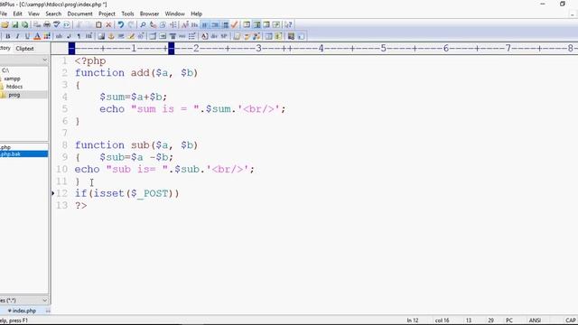Click the Spell check toolbar icon
Image resolution: width=578 pixels, height=325 pixels.
57,24
